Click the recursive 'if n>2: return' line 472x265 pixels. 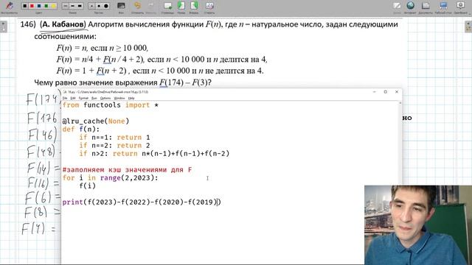coord(154,154)
